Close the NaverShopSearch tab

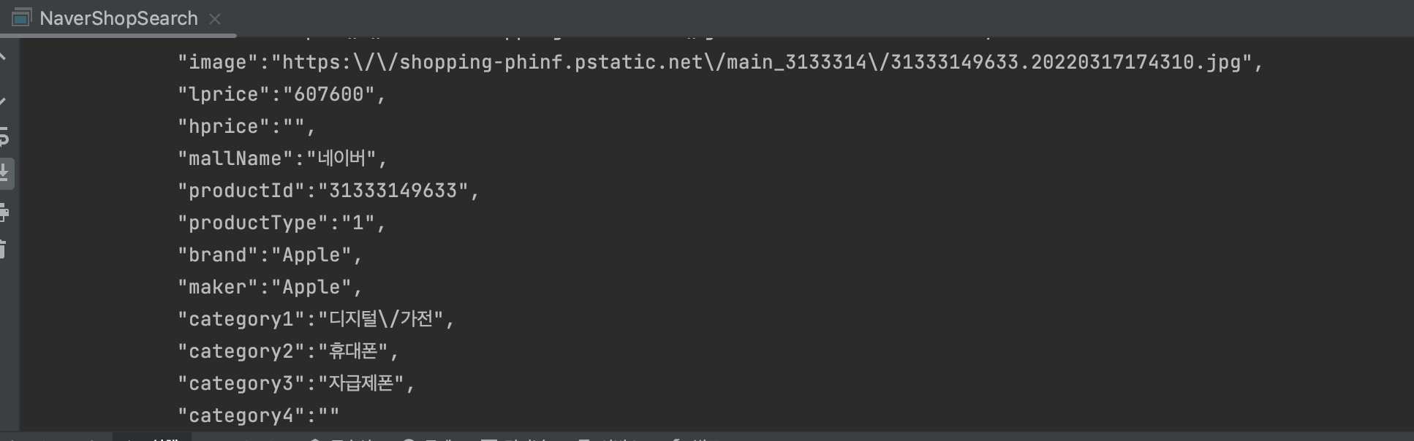click(215, 19)
